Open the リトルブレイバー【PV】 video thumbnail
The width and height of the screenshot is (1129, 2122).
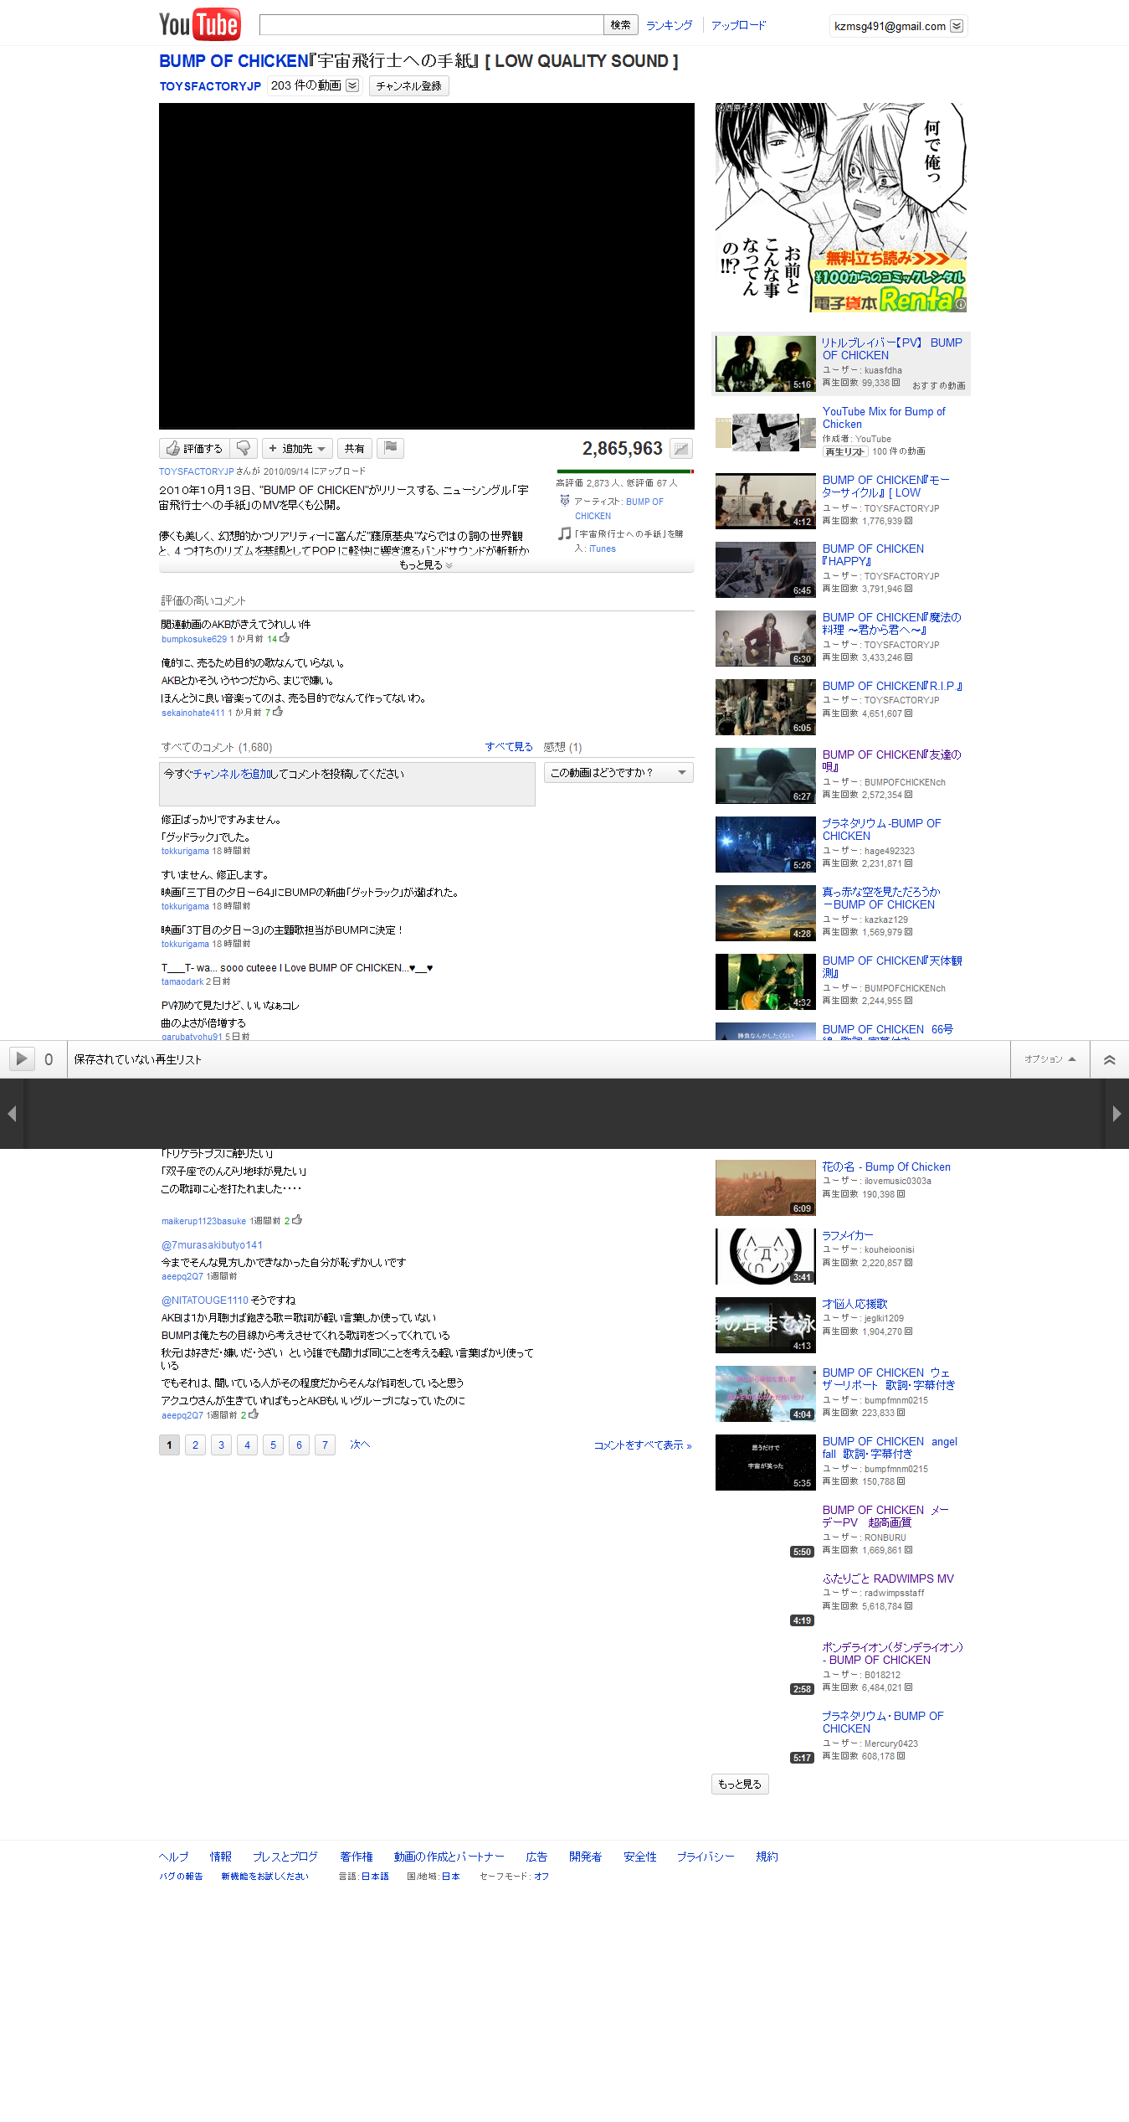766,363
